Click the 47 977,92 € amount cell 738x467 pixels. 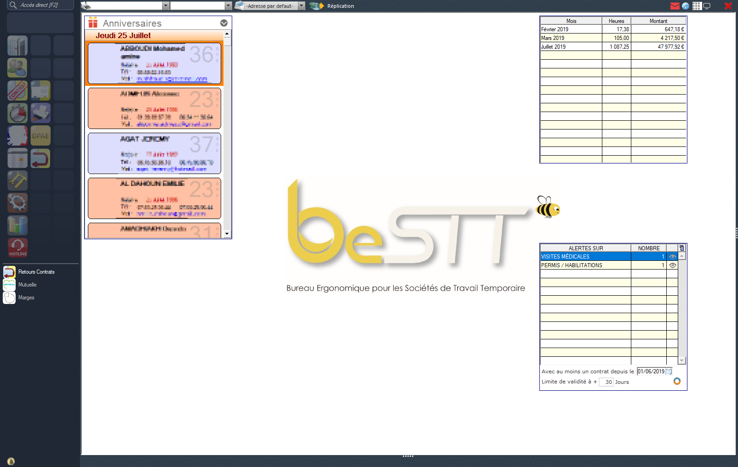[658, 47]
